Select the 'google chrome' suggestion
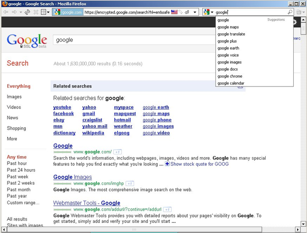The height and width of the screenshot is (233, 307). pos(254,76)
